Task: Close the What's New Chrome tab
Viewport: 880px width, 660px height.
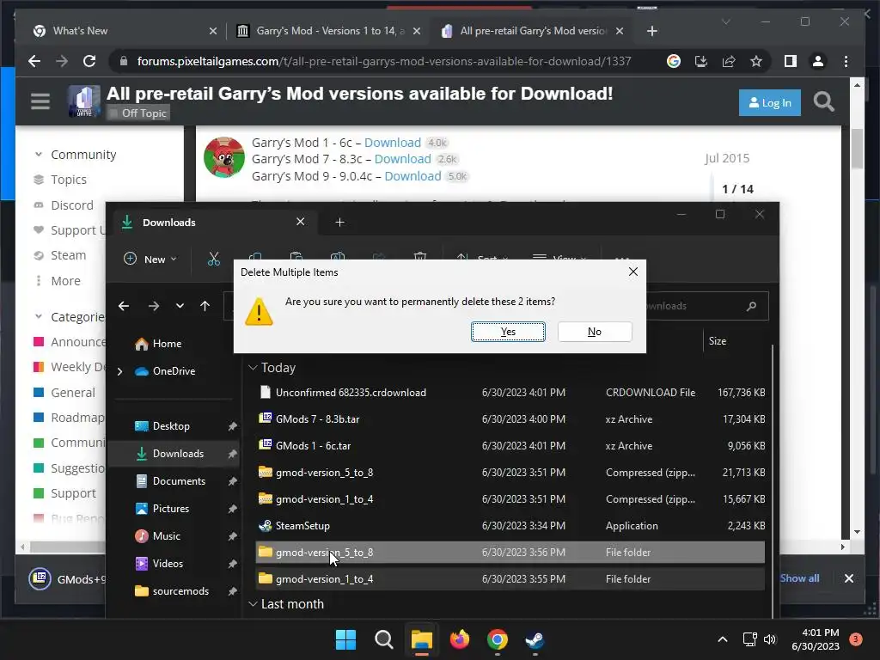Action: (x=213, y=31)
